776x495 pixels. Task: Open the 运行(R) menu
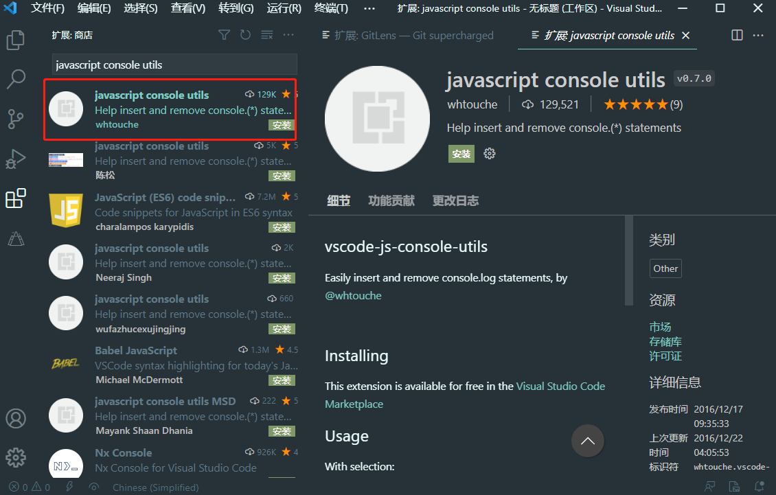[284, 8]
